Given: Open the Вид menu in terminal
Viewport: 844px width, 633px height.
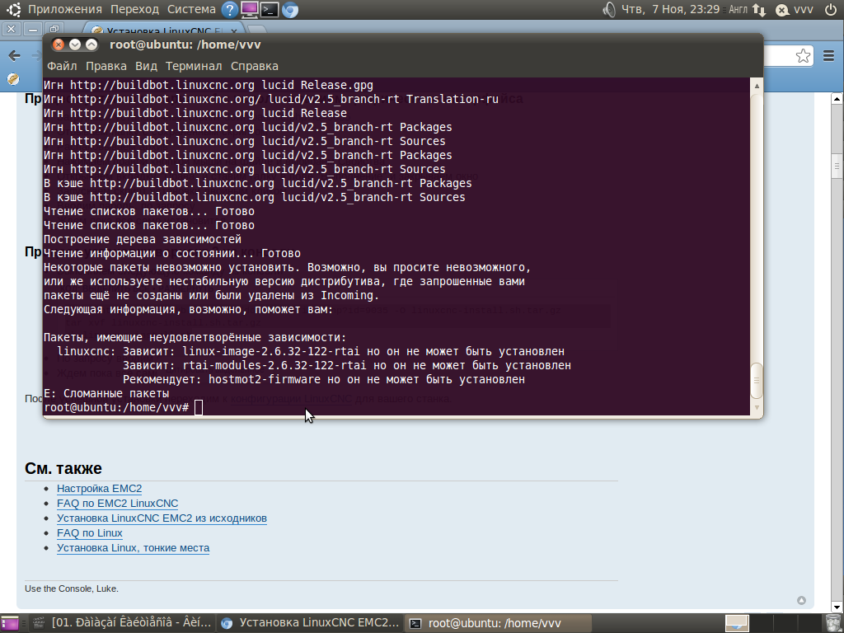Looking at the screenshot, I should click(146, 66).
